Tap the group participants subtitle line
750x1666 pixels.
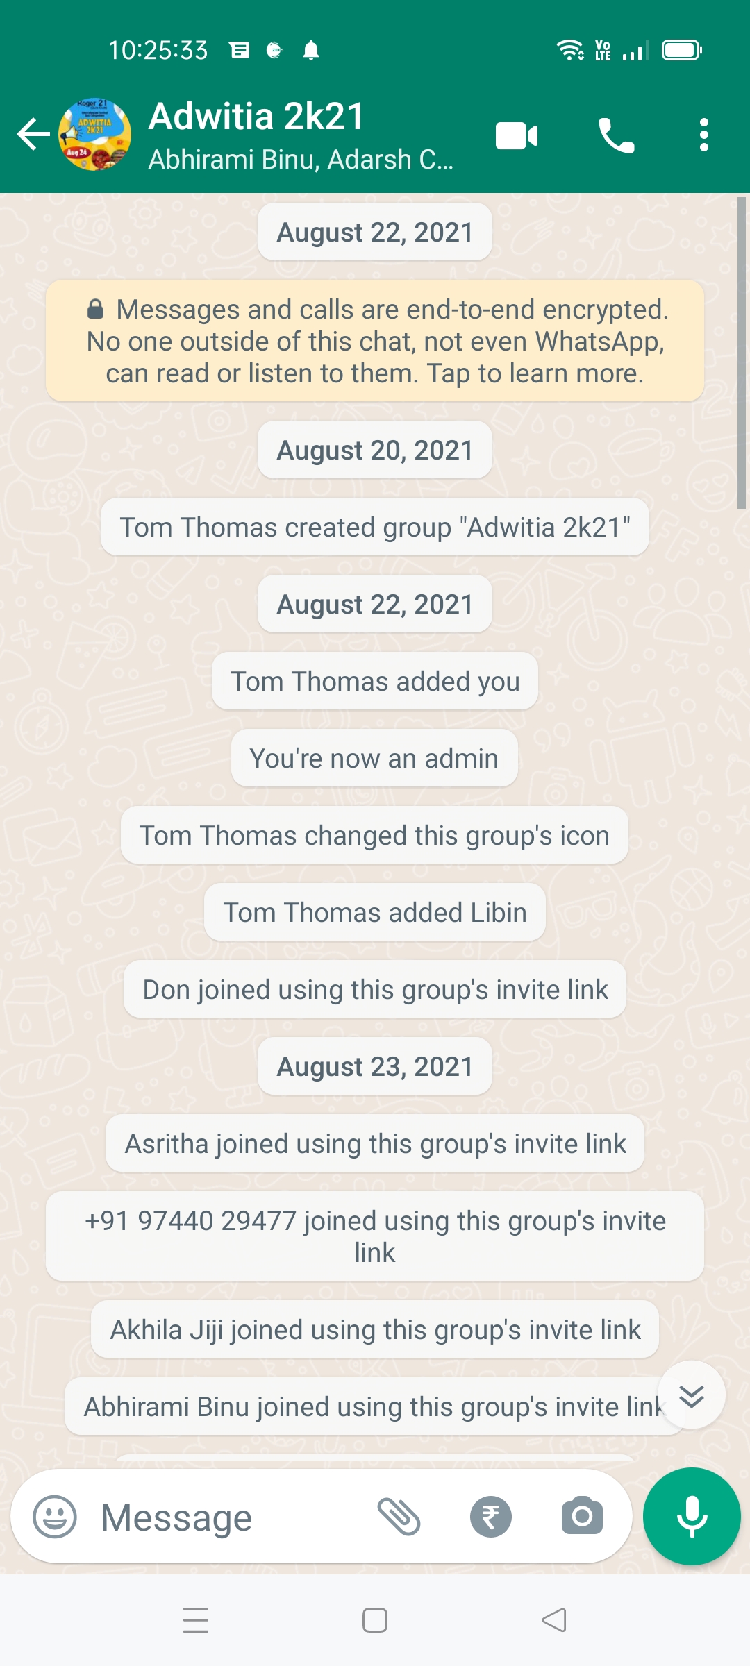point(301,160)
